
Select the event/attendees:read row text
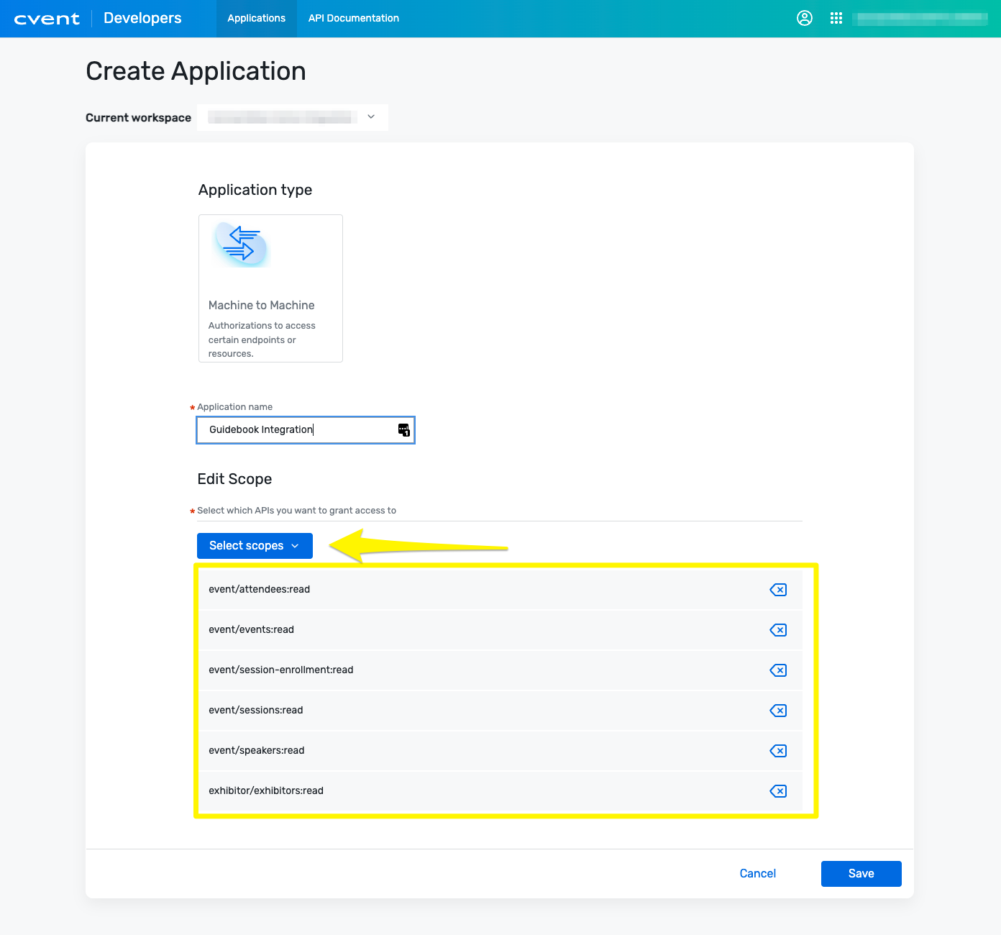click(x=260, y=590)
